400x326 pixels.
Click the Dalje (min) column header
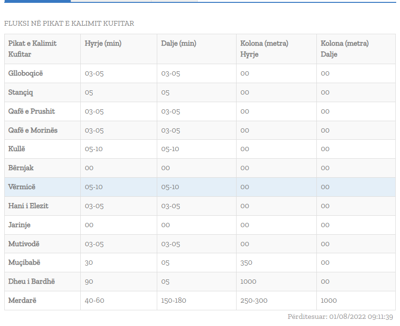pyautogui.click(x=179, y=43)
